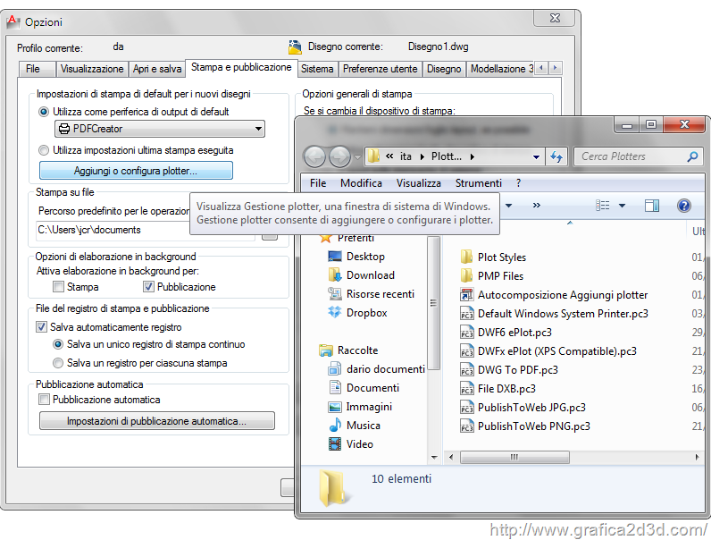The width and height of the screenshot is (711, 540).
Task: Select the Dropbox icon in Preferiti
Action: (335, 313)
